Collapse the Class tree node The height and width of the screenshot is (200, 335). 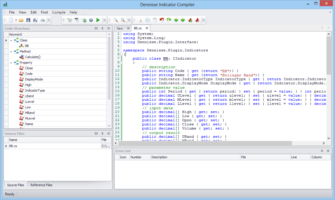11,41
